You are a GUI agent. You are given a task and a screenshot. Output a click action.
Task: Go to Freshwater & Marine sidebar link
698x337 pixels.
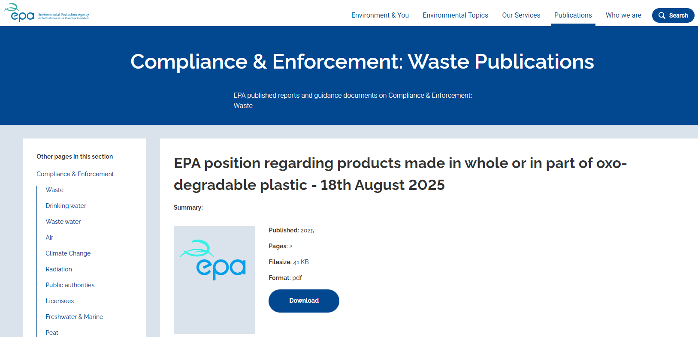point(74,317)
